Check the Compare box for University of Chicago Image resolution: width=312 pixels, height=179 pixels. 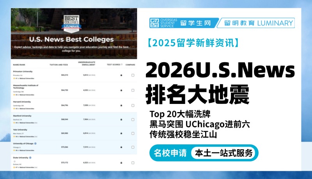click(x=133, y=147)
